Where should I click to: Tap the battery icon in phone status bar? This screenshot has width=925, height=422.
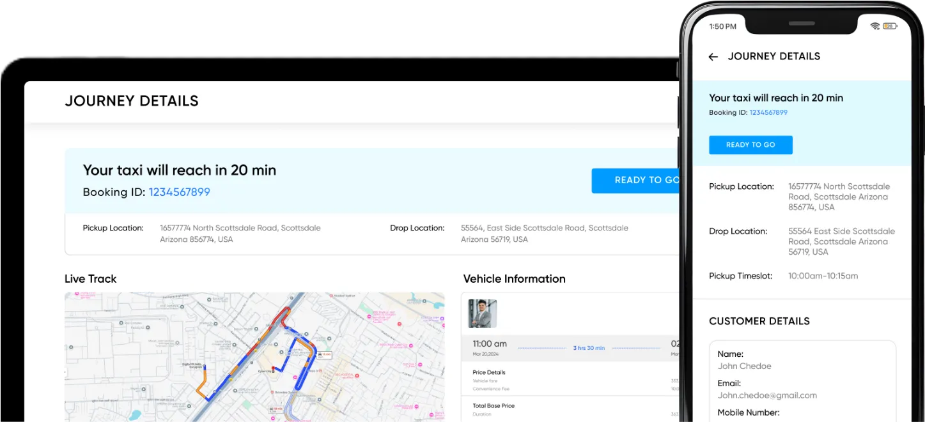(x=889, y=26)
